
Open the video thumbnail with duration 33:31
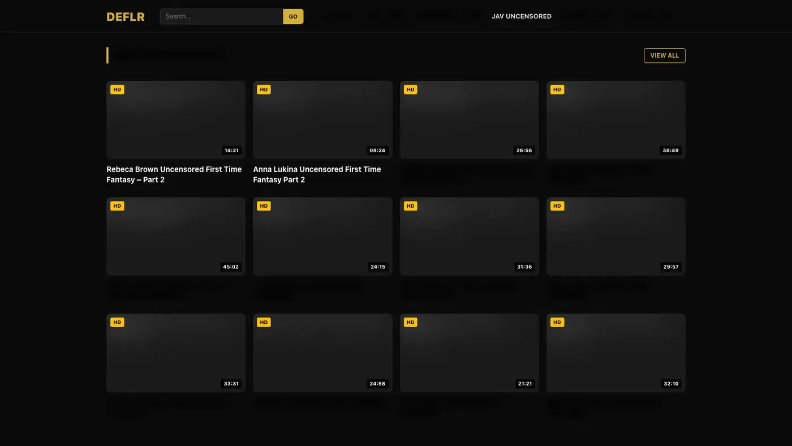[176, 353]
